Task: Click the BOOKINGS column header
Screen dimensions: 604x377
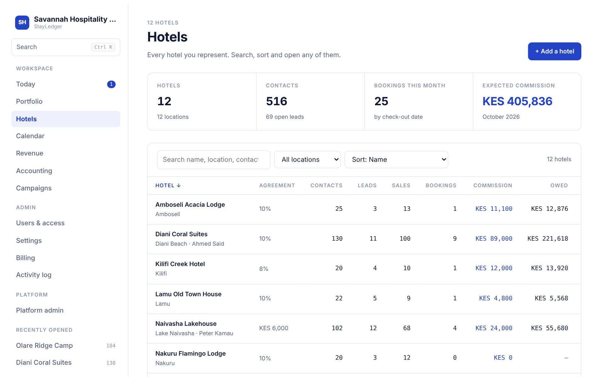Action: pyautogui.click(x=441, y=185)
